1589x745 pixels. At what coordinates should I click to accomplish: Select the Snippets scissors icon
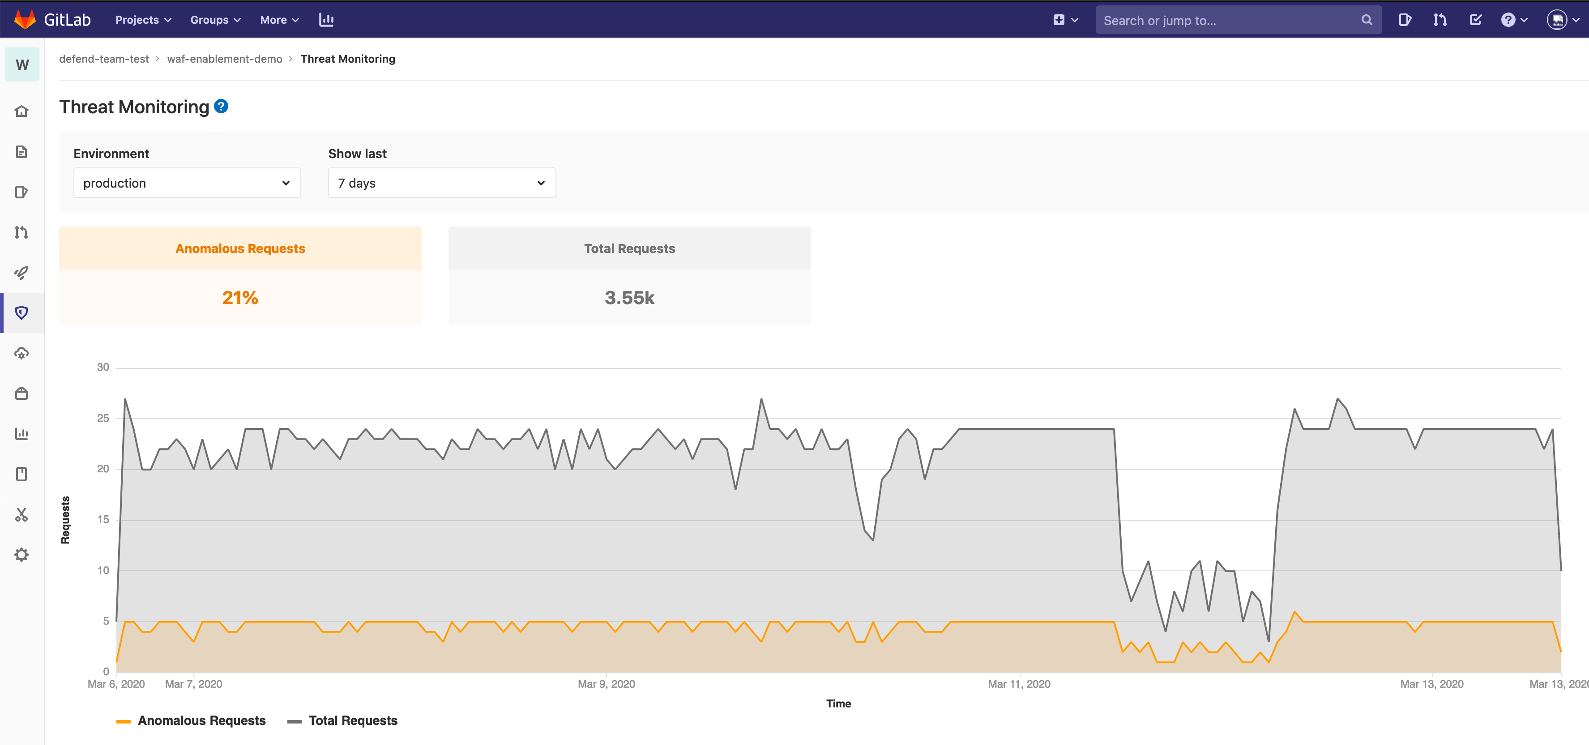click(x=21, y=514)
